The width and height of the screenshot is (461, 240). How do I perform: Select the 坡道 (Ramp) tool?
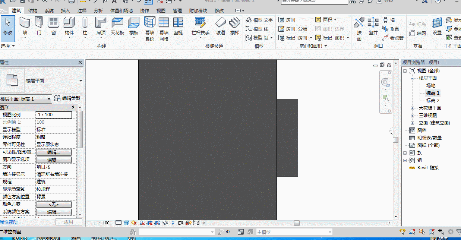pyautogui.click(x=221, y=26)
